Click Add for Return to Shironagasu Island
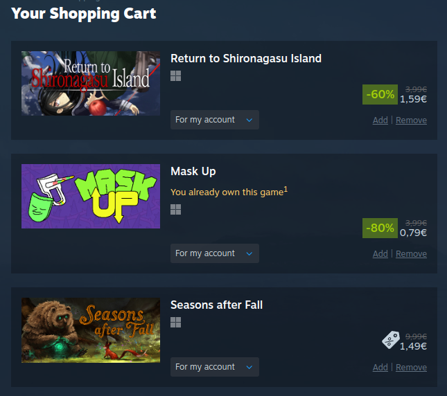 point(380,120)
